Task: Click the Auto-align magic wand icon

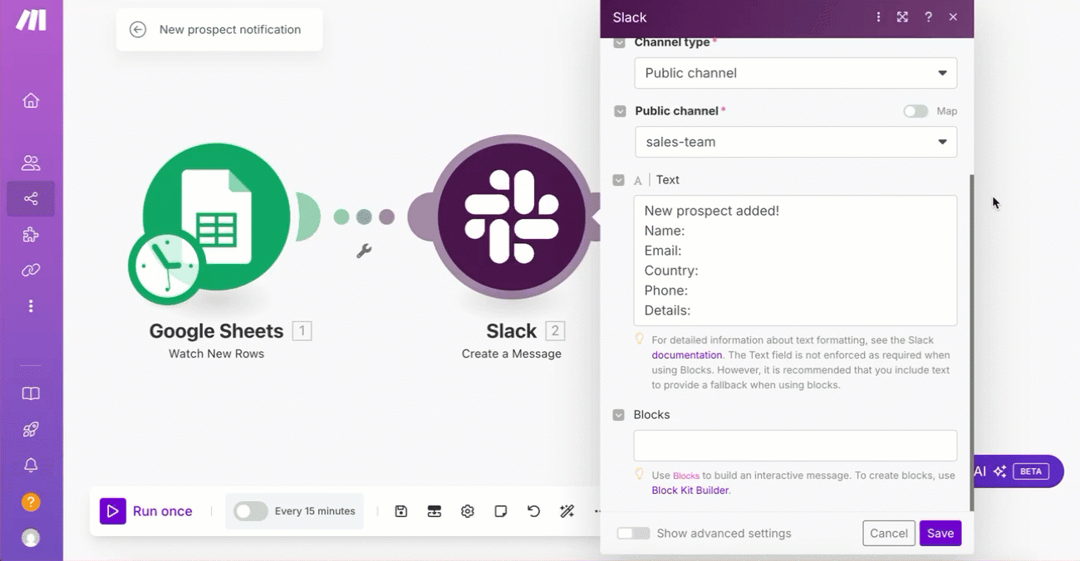Action: tap(567, 511)
